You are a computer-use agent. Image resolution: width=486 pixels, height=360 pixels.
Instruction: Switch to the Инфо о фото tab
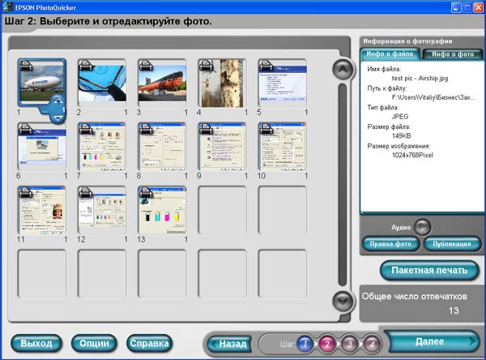pos(452,54)
